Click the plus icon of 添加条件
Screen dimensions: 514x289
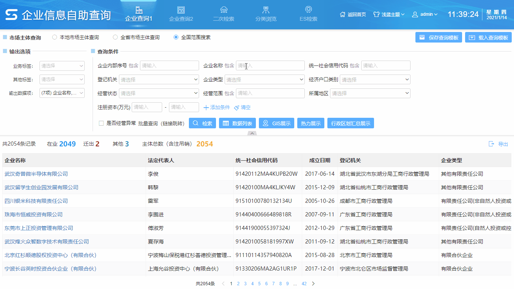(x=206, y=108)
